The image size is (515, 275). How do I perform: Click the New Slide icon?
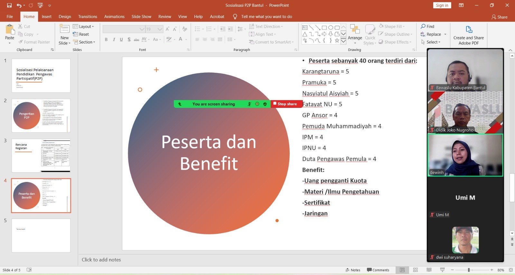65,29
